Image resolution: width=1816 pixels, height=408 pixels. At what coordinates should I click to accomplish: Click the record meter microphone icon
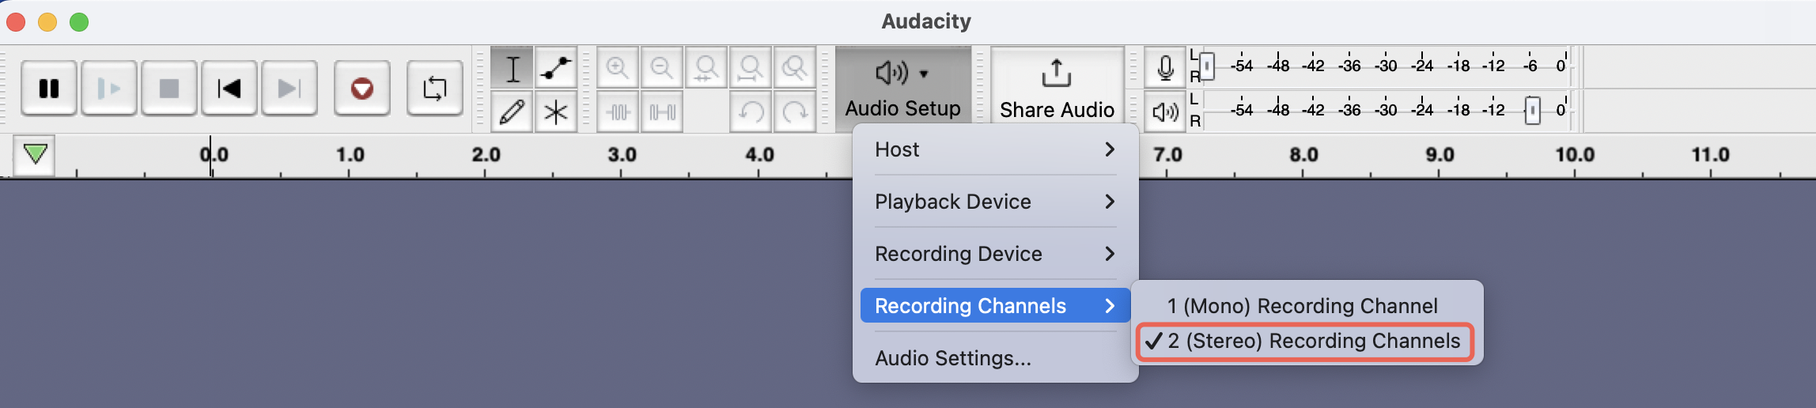1165,67
